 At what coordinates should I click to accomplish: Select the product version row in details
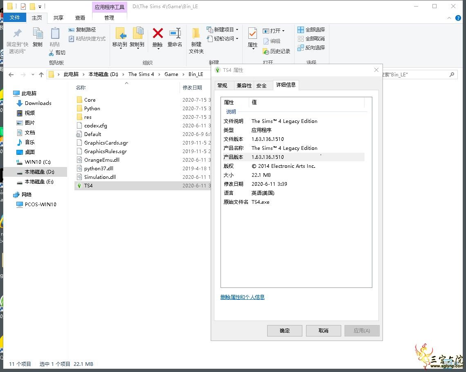tap(294, 157)
